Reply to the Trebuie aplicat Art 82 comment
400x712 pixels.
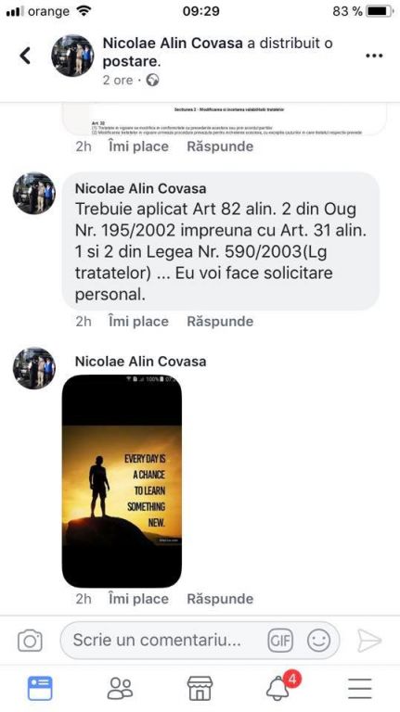pos(220,322)
